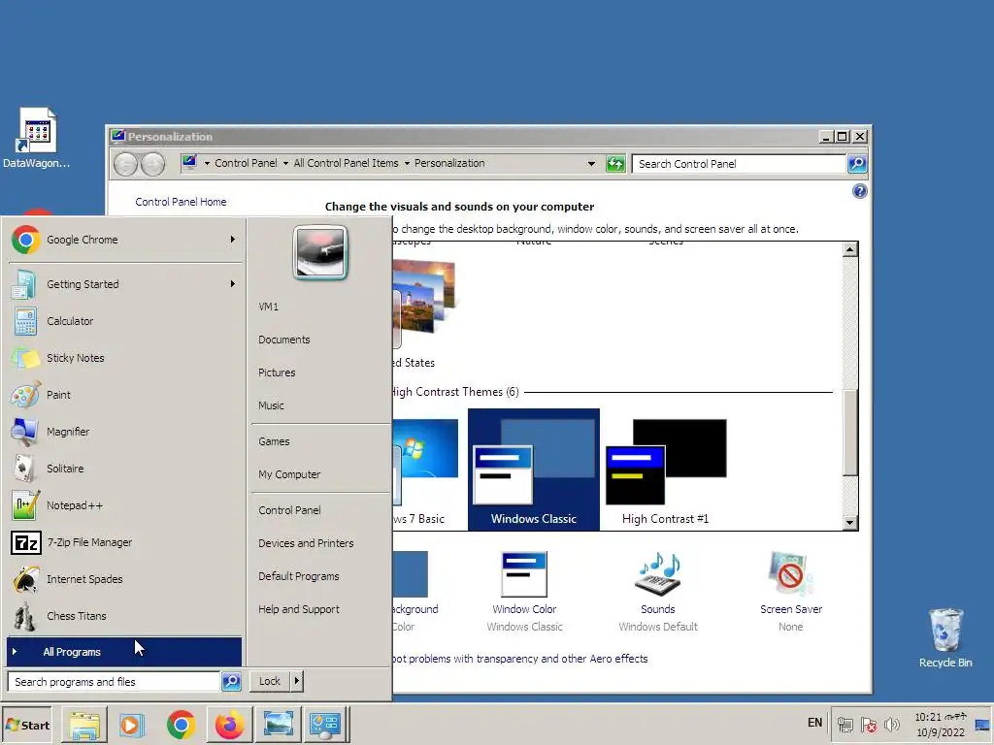Click the Search Control Panel magnifier button

(x=857, y=163)
